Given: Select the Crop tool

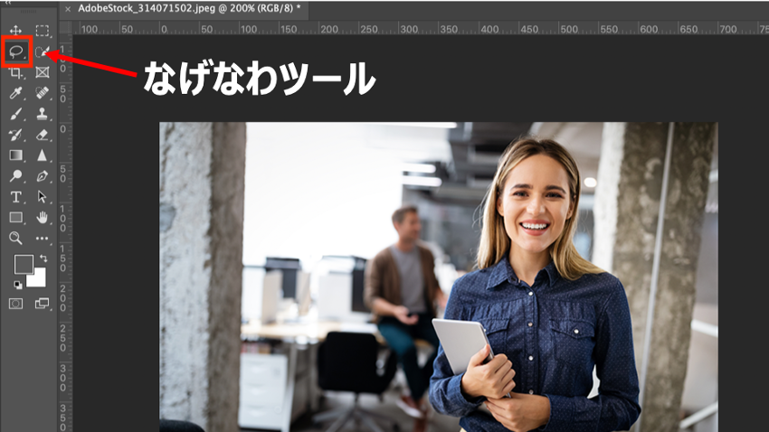Looking at the screenshot, I should pos(15,72).
